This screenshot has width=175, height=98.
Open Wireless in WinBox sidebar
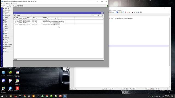[7, 14]
